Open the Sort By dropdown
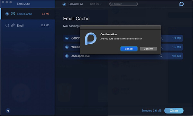The height and width of the screenshot is (116, 193). click(96, 4)
